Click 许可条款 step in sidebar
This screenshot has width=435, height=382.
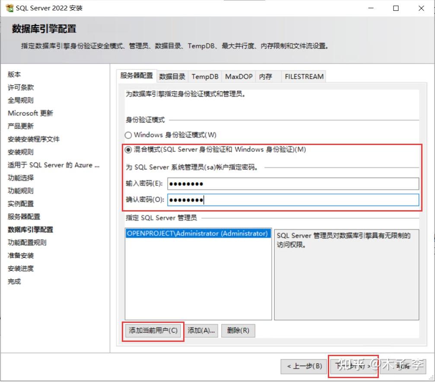[x=21, y=88]
